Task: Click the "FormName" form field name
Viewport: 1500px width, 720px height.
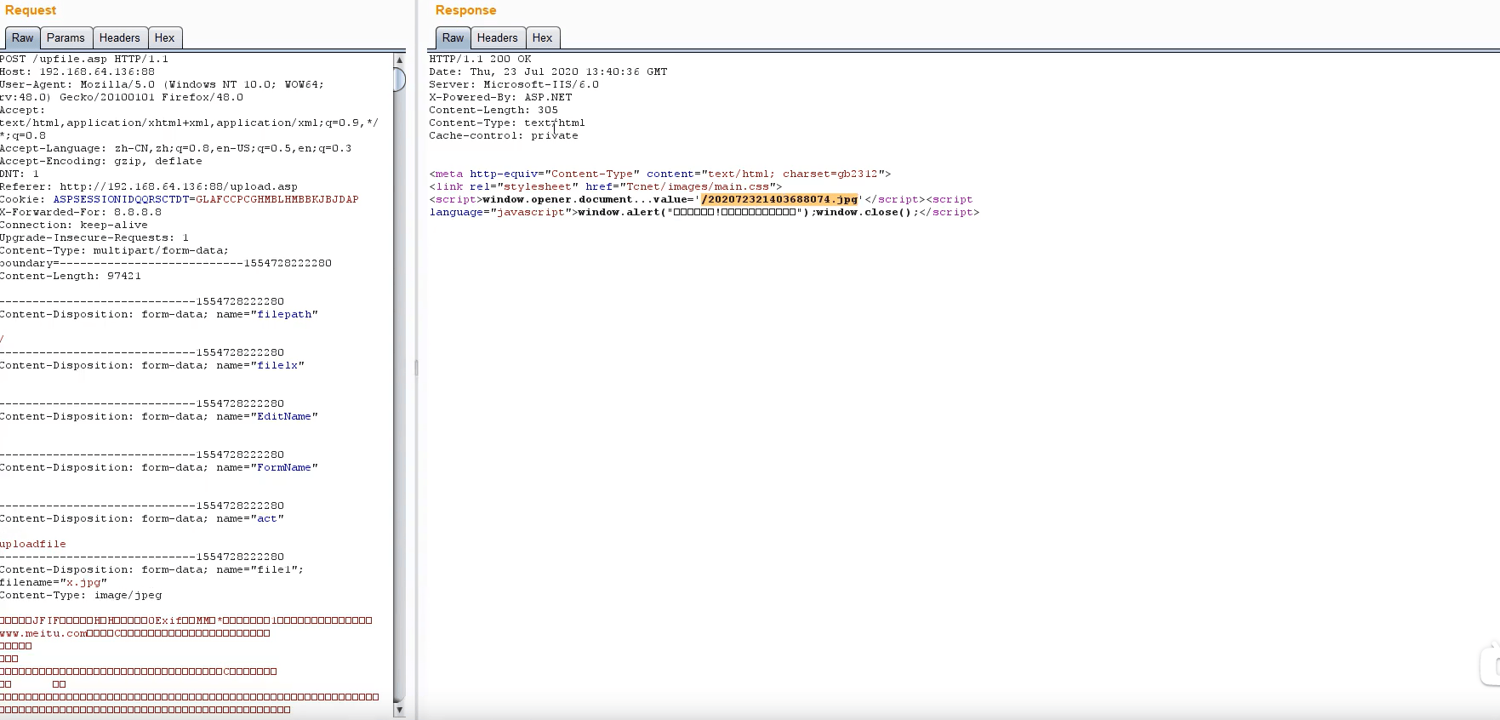Action: pyautogui.click(x=284, y=467)
